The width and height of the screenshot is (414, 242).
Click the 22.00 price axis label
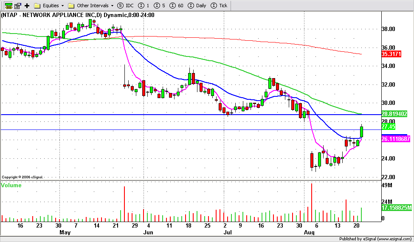tap(389, 177)
